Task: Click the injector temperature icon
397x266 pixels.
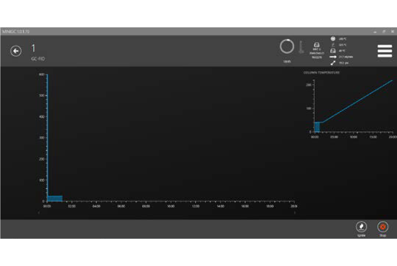Action: [x=333, y=45]
